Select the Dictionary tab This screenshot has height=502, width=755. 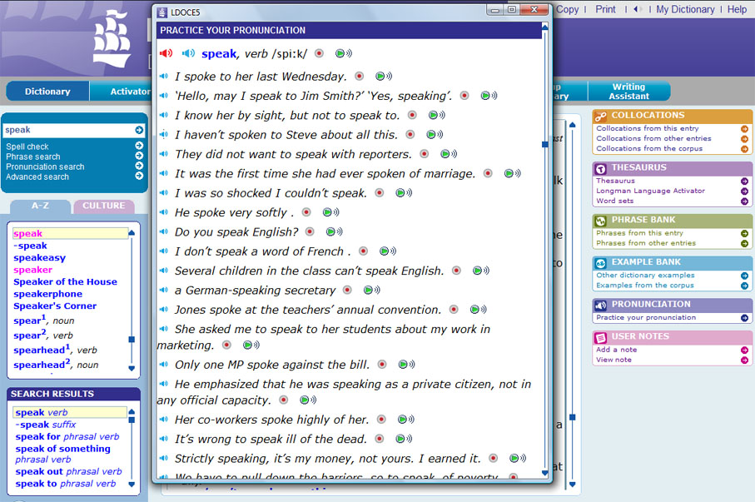pyautogui.click(x=47, y=92)
